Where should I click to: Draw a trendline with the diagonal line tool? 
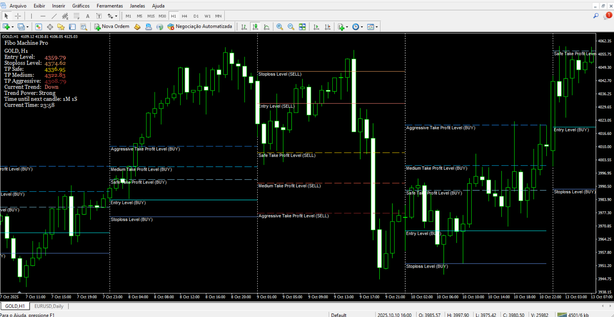[x=54, y=16]
